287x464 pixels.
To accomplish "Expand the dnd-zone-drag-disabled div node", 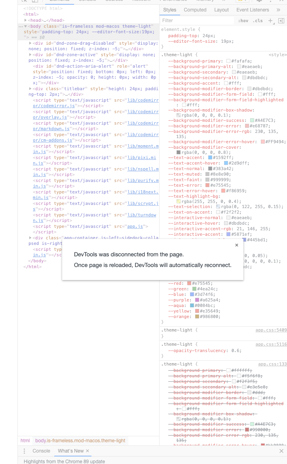I will (x=30, y=43).
